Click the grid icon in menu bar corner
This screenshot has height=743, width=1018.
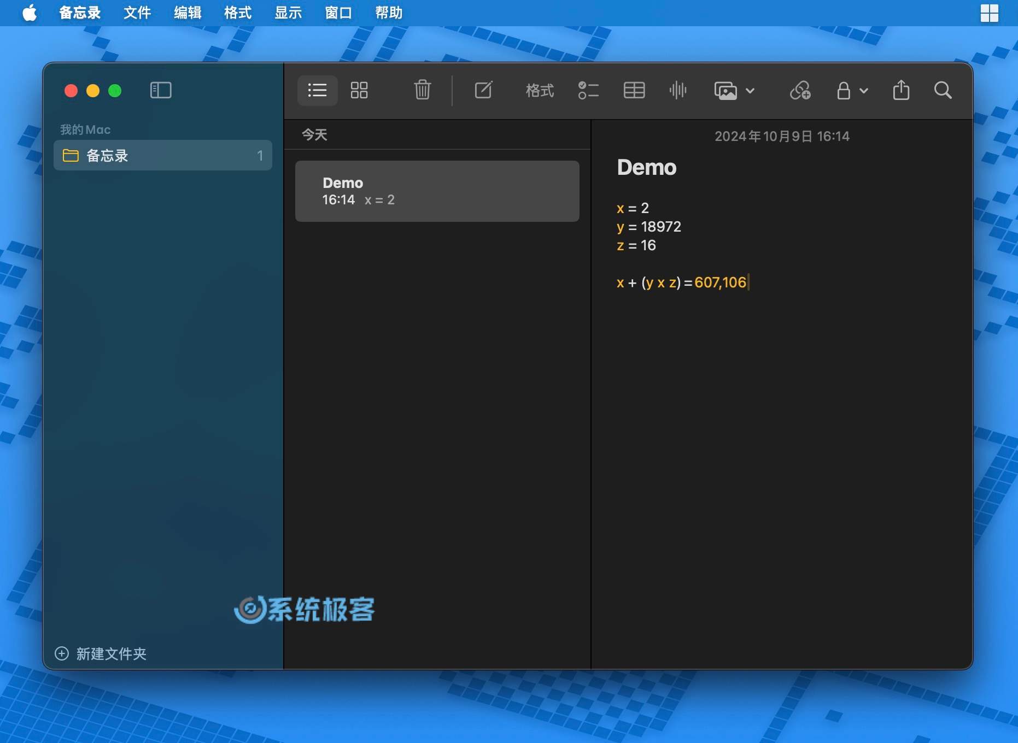[x=989, y=13]
